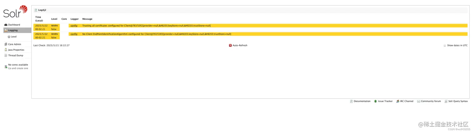The height and width of the screenshot is (132, 473).
Task: Open the Solr Query Syntax link
Action: tap(458, 101)
